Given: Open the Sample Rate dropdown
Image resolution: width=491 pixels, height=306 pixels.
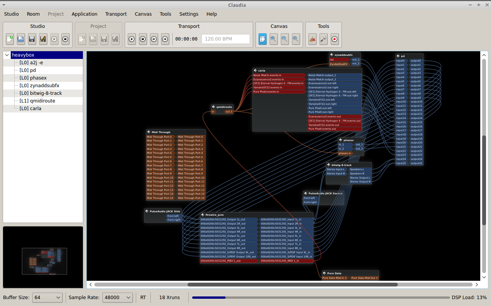Looking at the screenshot, I should click(117, 298).
